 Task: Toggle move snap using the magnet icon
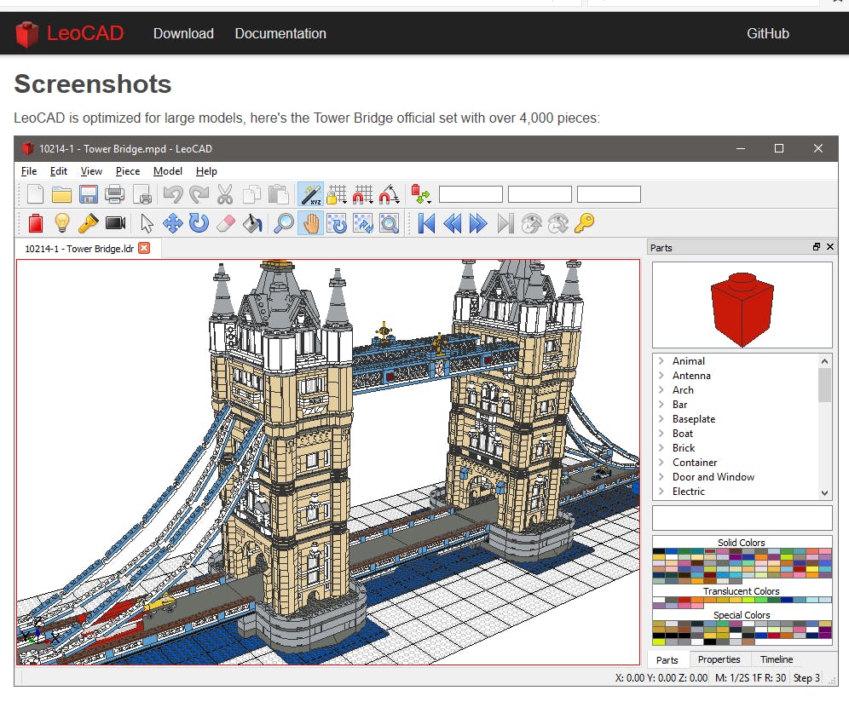point(362,193)
